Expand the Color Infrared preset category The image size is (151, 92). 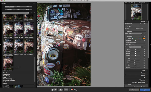pyautogui.click(x=6, y=74)
